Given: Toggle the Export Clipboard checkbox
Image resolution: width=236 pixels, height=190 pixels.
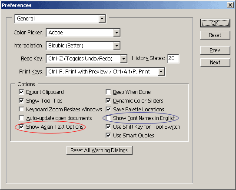Looking at the screenshot, I should 21,92.
